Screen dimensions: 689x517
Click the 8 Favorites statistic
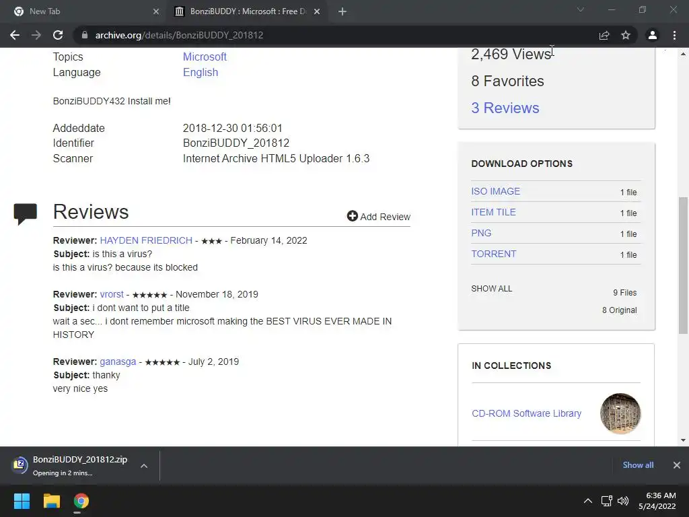point(507,81)
